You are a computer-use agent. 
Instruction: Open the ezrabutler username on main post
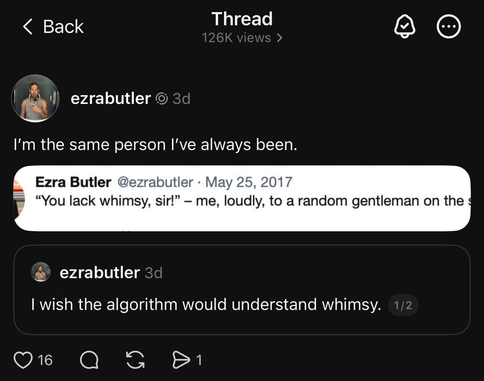(x=110, y=98)
